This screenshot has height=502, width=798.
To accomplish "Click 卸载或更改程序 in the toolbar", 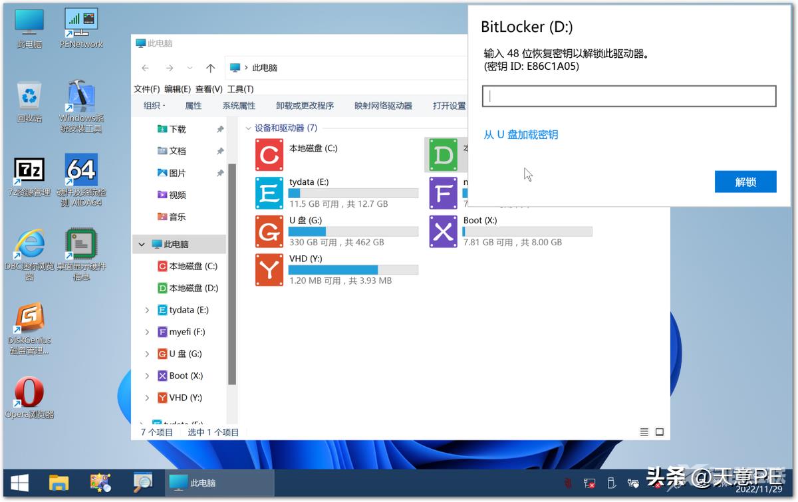I will click(x=305, y=106).
